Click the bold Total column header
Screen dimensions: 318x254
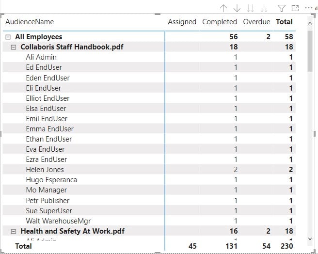coord(284,22)
